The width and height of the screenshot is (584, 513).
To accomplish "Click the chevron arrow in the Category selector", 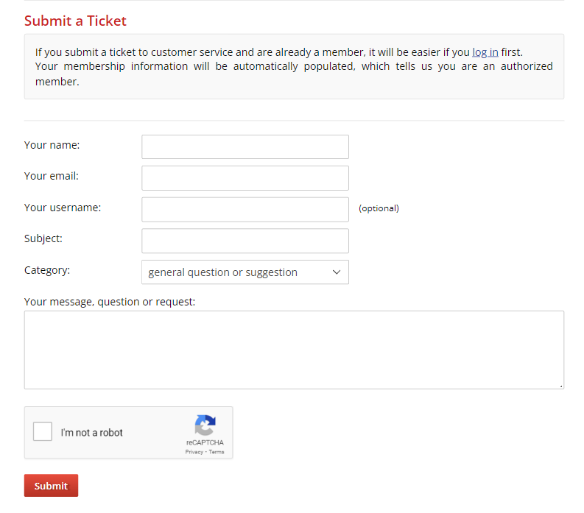I will (337, 272).
